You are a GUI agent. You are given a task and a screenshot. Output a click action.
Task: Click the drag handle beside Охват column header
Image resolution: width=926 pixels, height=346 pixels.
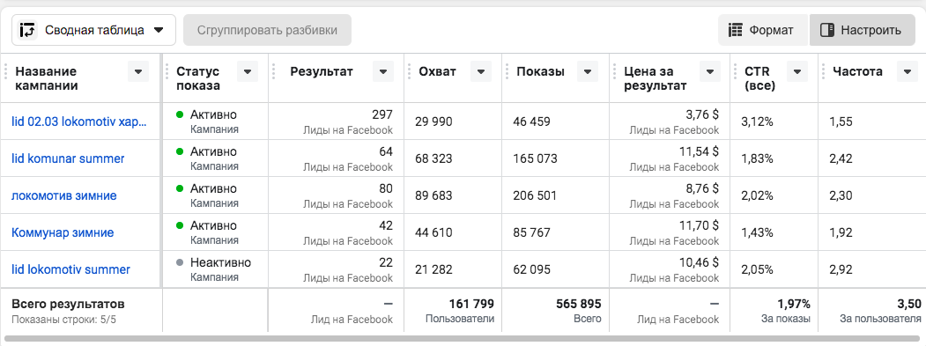tap(410, 72)
